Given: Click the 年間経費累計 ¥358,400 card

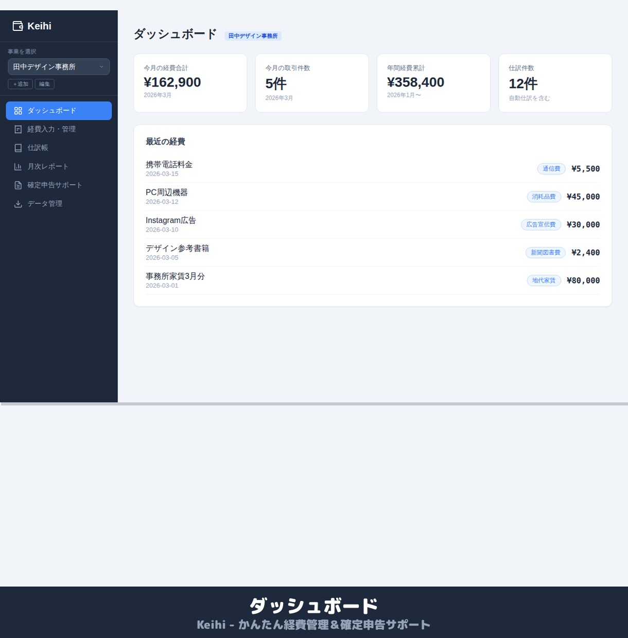Looking at the screenshot, I should pyautogui.click(x=433, y=83).
